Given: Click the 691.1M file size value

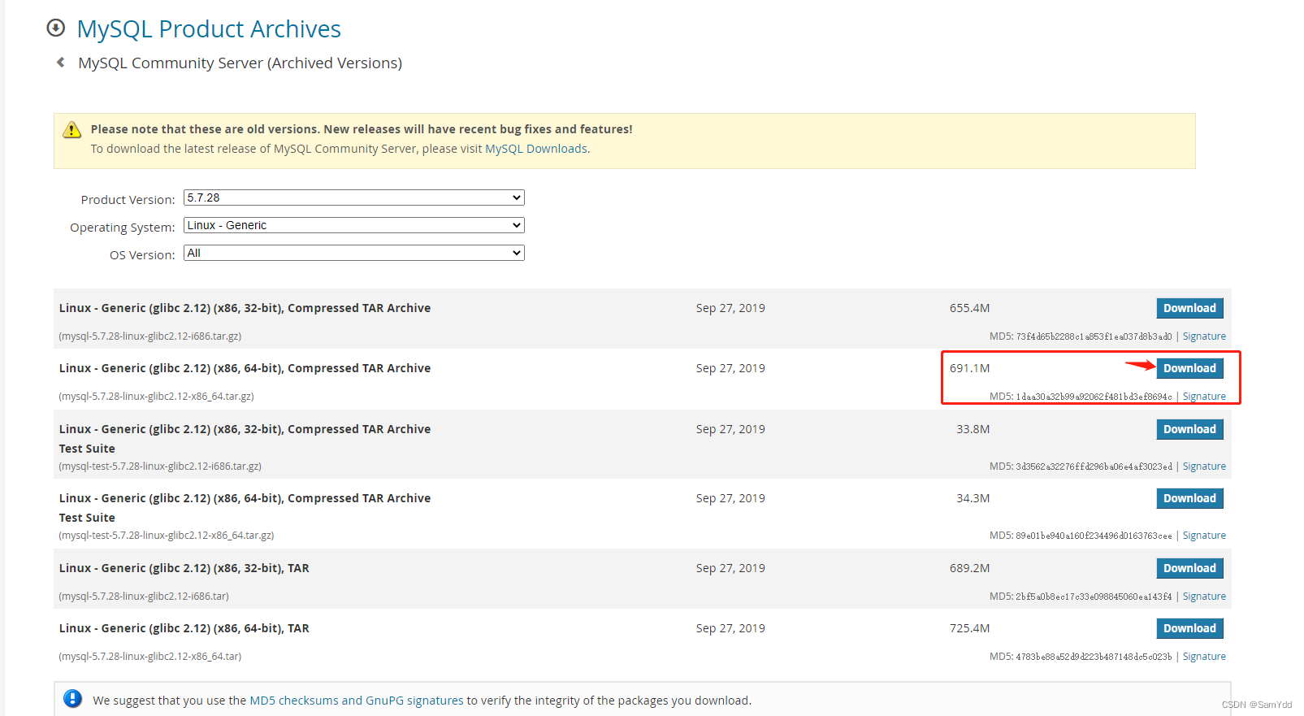Looking at the screenshot, I should tap(969, 368).
